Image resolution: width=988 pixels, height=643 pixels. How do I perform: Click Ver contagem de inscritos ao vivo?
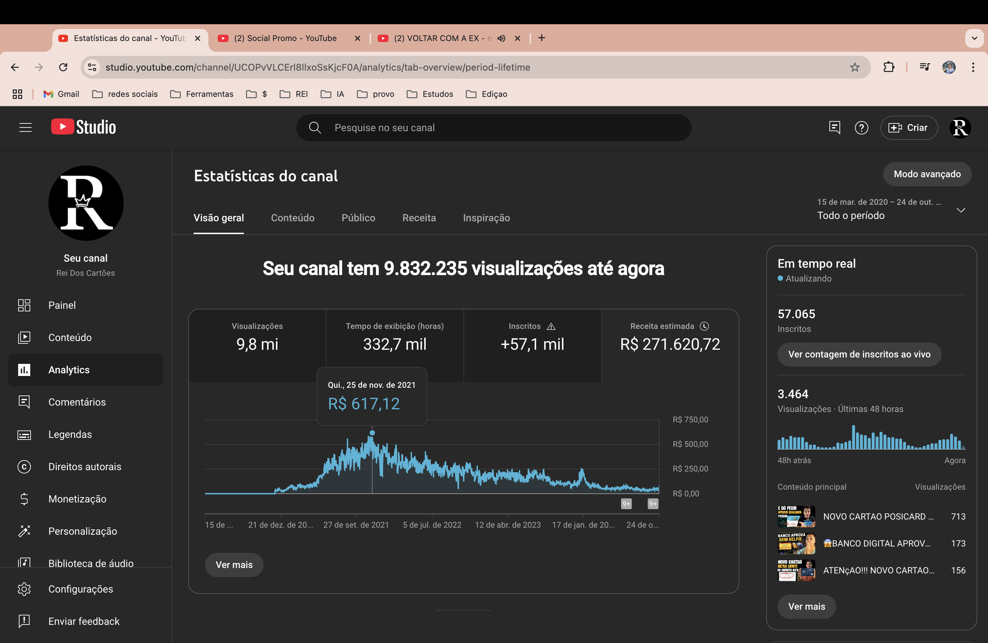[859, 354]
